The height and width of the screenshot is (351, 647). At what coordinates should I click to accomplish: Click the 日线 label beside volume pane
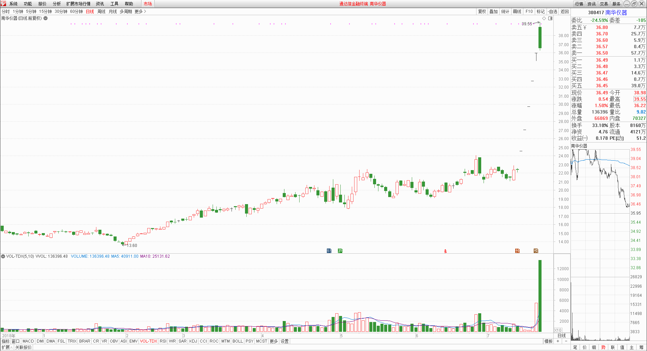click(562, 336)
